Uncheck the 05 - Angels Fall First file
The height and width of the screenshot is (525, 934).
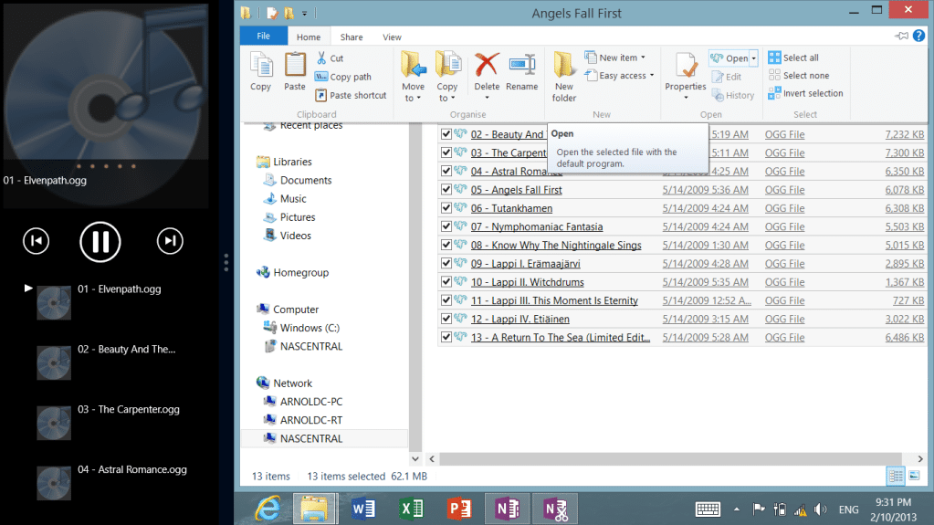(446, 190)
